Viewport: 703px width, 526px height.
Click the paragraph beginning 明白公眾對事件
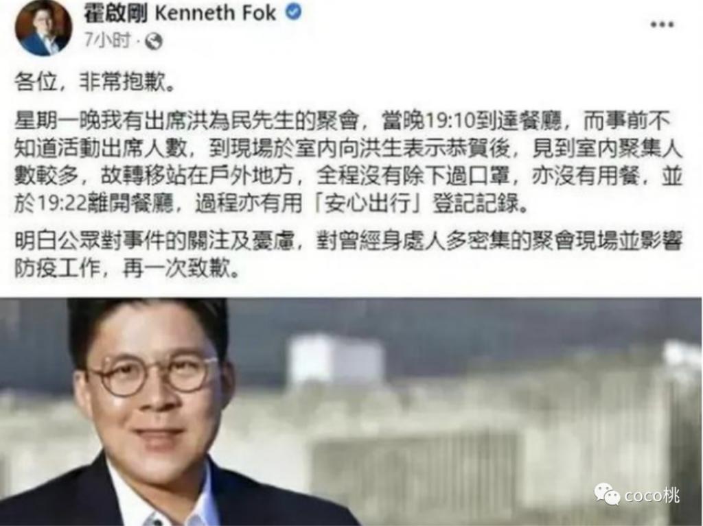[348, 254]
